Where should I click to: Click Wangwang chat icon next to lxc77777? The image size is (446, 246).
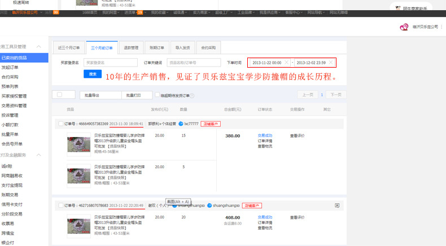pyautogui.click(x=181, y=124)
